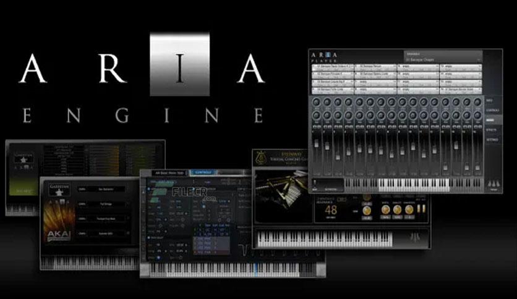Open the Effects tab in ARIA Player
The image size is (517, 299).
coord(491,130)
